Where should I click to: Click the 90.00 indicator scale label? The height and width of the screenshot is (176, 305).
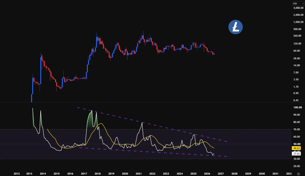coord(297,115)
